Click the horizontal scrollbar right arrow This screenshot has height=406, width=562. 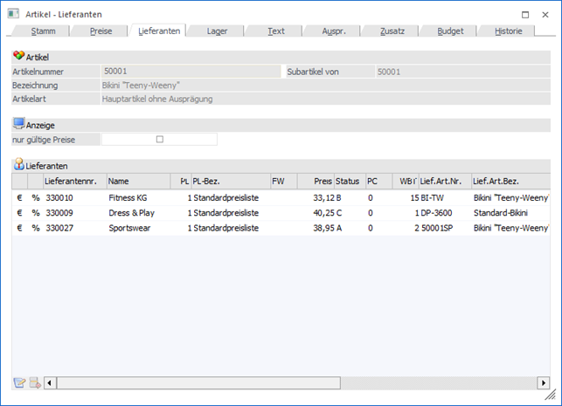pyautogui.click(x=544, y=382)
